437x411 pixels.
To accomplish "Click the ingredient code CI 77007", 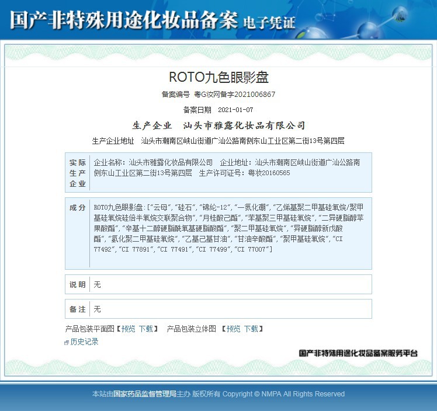I will click(x=252, y=249).
